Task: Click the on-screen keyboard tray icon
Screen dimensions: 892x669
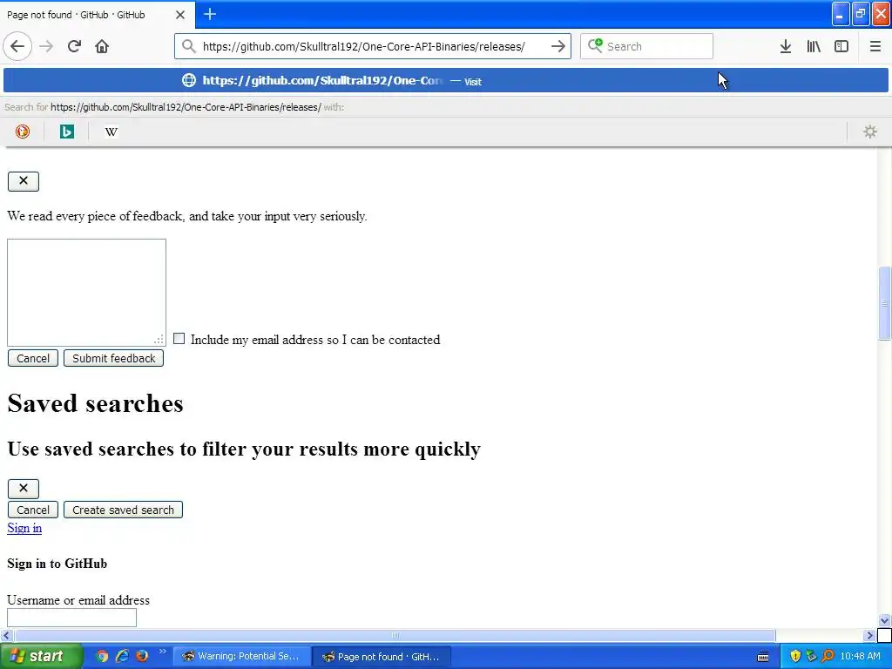Action: (763, 657)
